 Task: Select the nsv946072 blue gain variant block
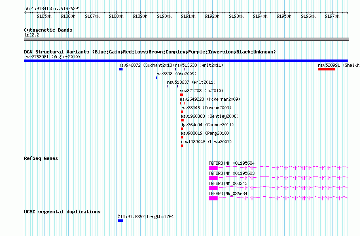pyautogui.click(x=121, y=69)
